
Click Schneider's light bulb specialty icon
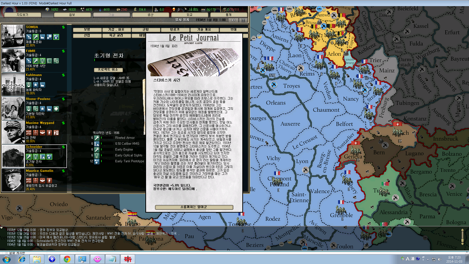pos(36,157)
